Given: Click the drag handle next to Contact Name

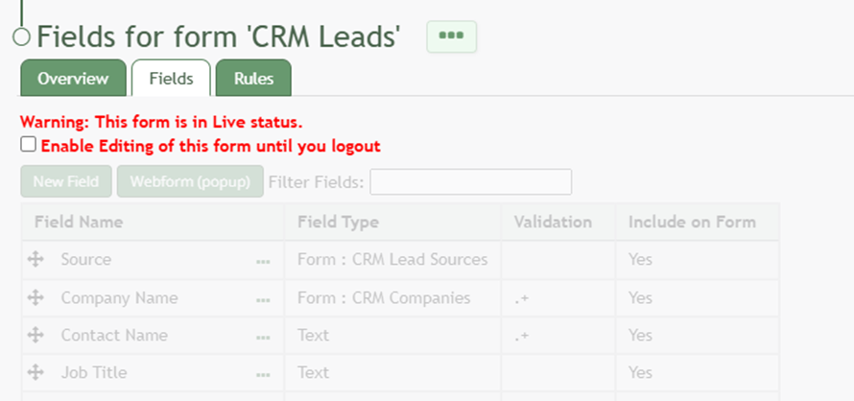Looking at the screenshot, I should tap(36, 336).
